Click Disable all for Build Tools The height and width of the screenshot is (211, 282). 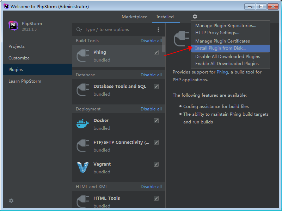click(151, 41)
